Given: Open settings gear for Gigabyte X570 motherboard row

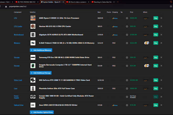Looking at the screenshot, I should (127, 35).
